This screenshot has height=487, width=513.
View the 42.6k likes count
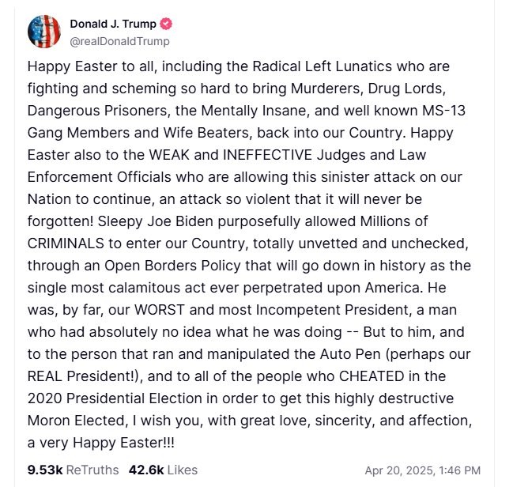[x=146, y=470]
